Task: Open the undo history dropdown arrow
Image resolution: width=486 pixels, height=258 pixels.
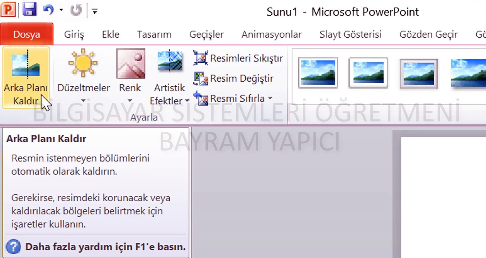Action: pos(61,10)
